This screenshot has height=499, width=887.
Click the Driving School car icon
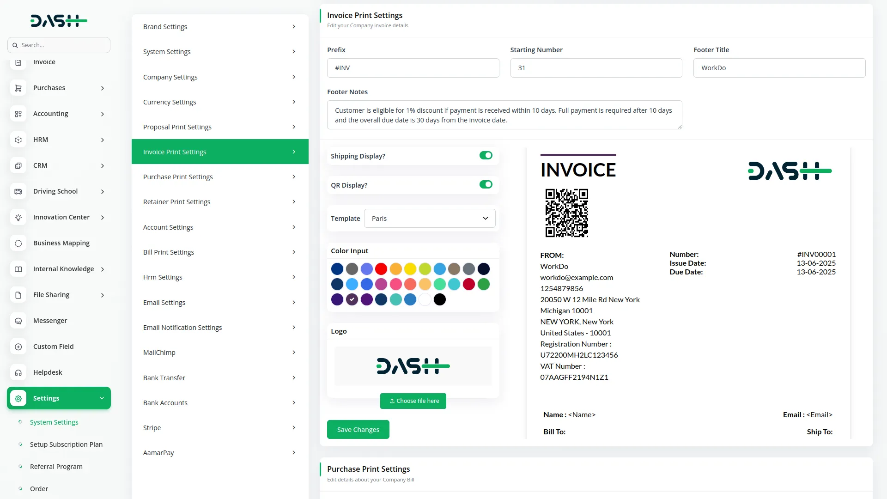point(18,191)
